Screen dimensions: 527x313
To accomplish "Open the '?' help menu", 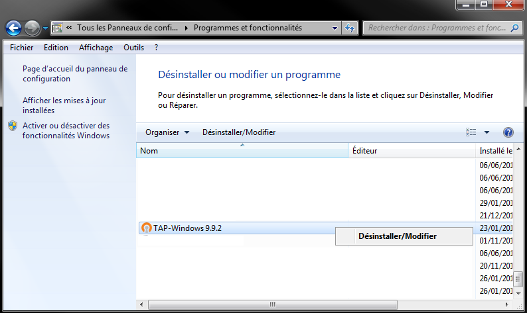I will pos(156,48).
